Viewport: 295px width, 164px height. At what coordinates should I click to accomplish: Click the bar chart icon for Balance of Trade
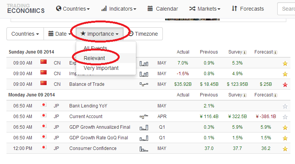(x=144, y=84)
